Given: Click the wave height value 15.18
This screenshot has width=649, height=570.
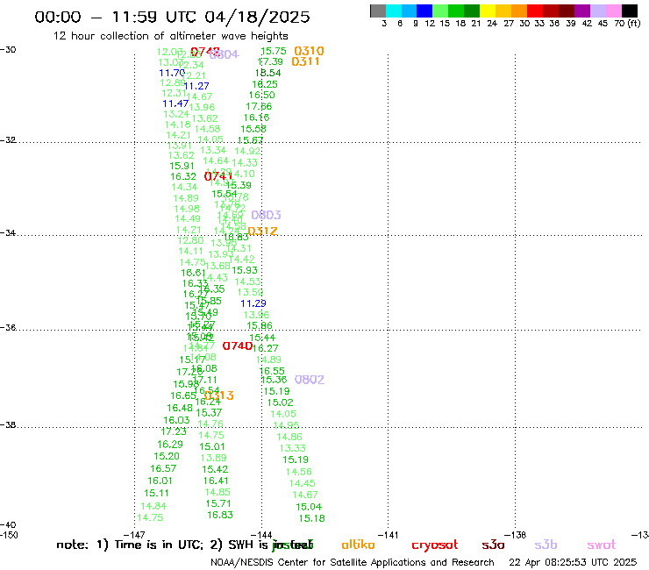Looking at the screenshot, I should pyautogui.click(x=311, y=518).
